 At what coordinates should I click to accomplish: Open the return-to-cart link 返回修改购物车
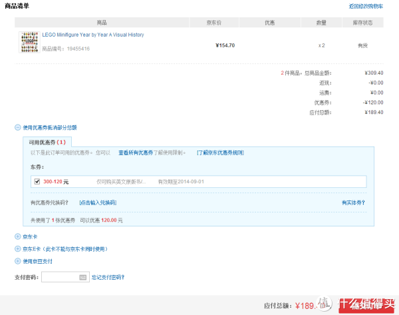pos(366,7)
